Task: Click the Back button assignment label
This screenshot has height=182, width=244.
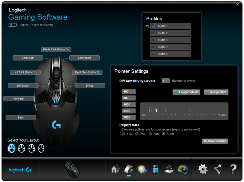Action: [21, 118]
